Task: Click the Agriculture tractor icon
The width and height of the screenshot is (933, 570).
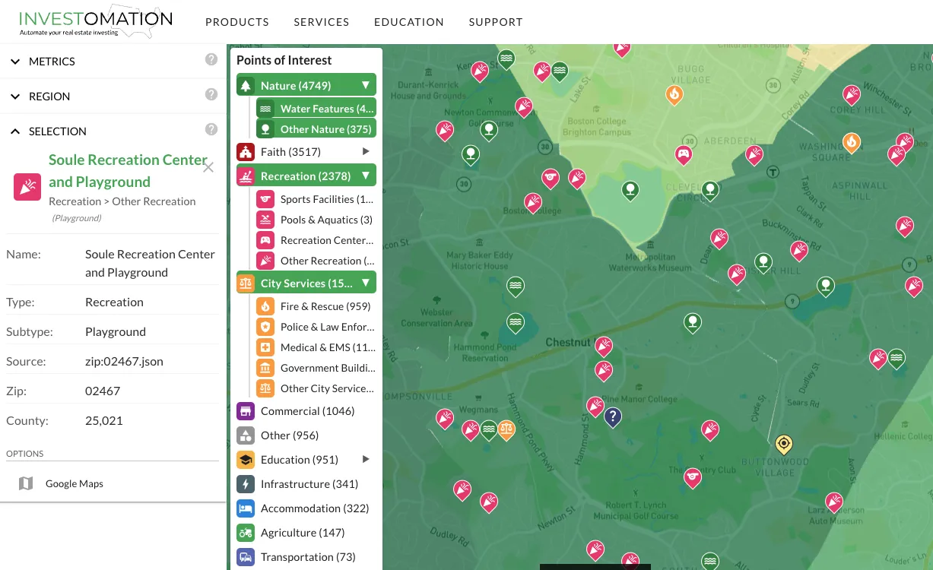Action: pos(245,533)
